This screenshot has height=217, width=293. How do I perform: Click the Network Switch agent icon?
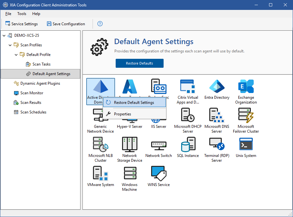(x=158, y=145)
